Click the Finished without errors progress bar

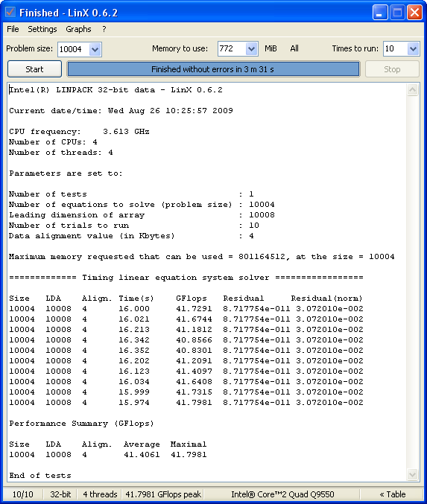pyautogui.click(x=213, y=69)
